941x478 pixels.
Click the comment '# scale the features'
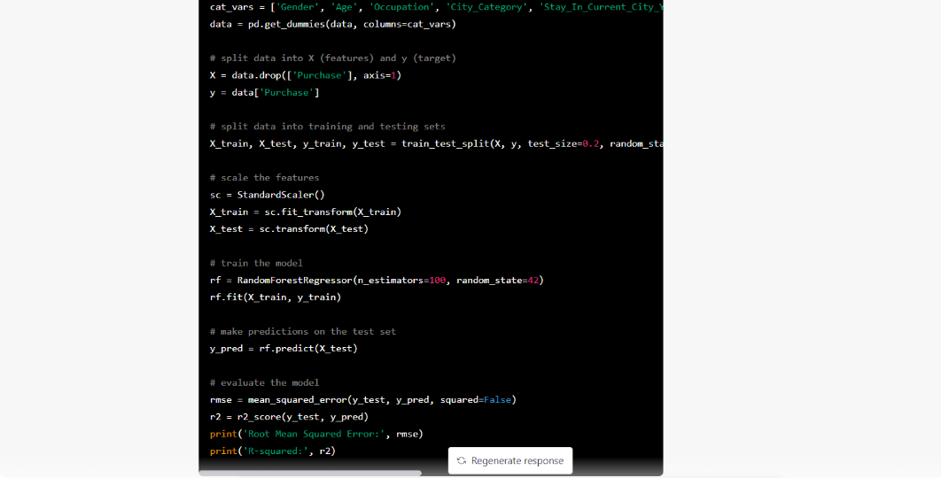(265, 178)
